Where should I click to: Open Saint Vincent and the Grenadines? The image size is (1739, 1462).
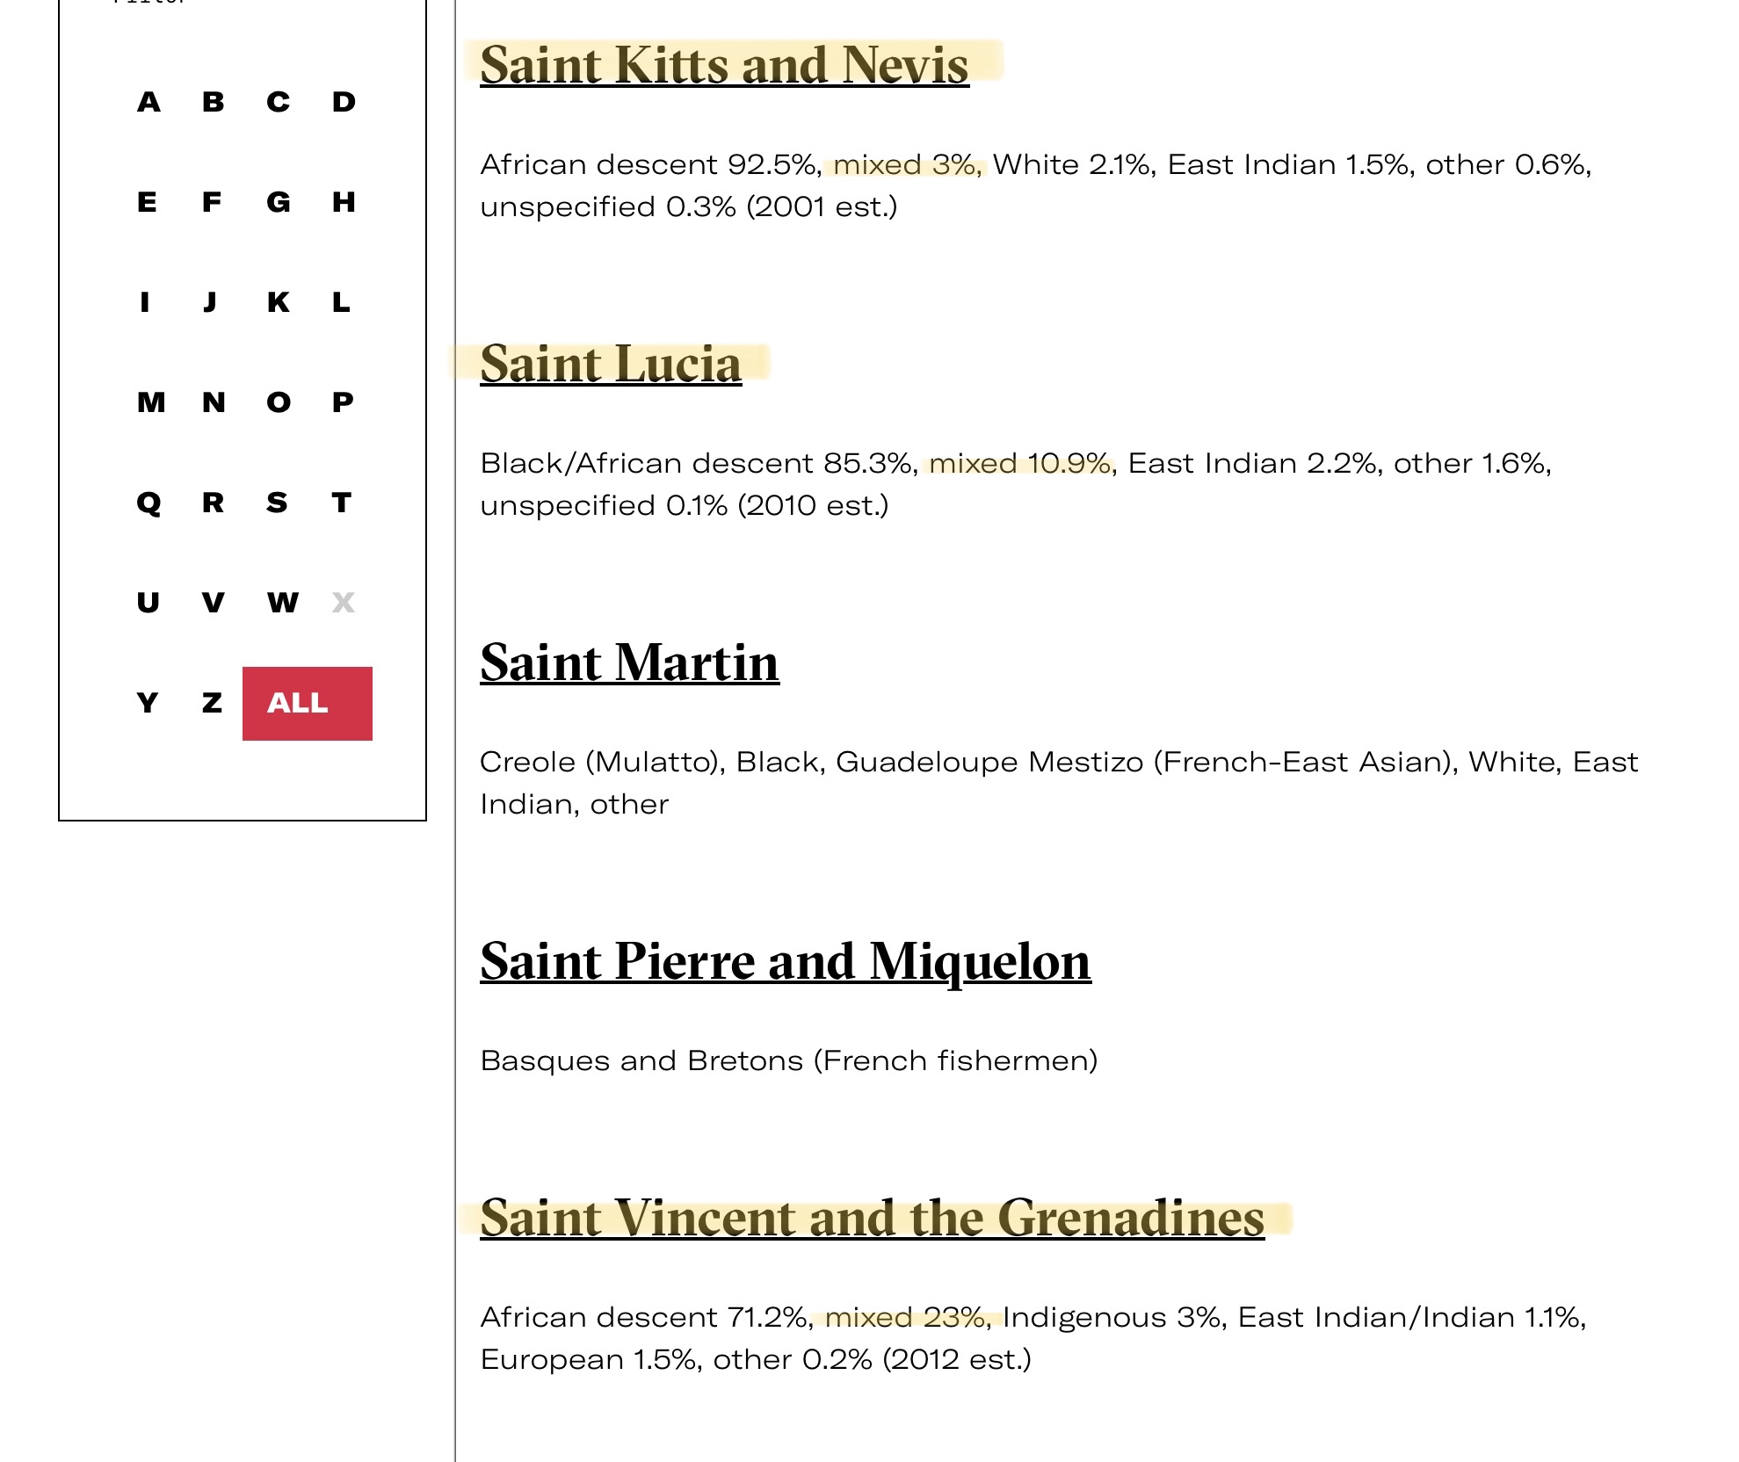[871, 1219]
